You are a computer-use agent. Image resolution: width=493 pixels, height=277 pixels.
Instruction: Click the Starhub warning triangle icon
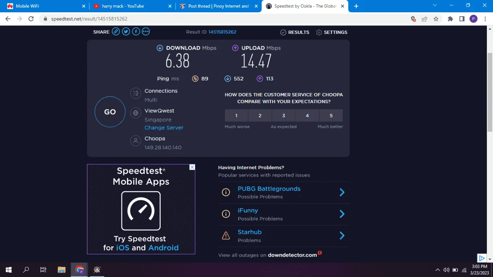[226, 235]
